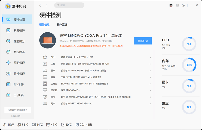The height and width of the screenshot is (130, 202).
Task: Open 驱动管理 sidebar section
Action: 17,63
